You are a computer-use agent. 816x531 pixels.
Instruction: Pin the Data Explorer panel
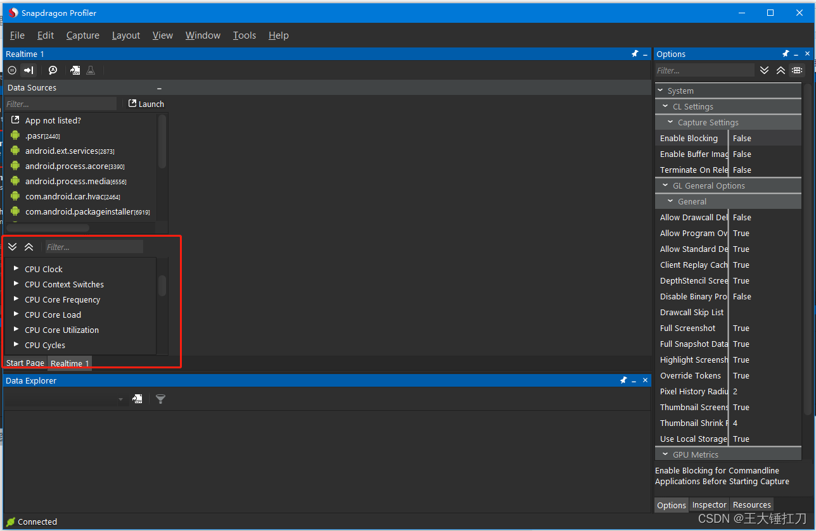[624, 380]
